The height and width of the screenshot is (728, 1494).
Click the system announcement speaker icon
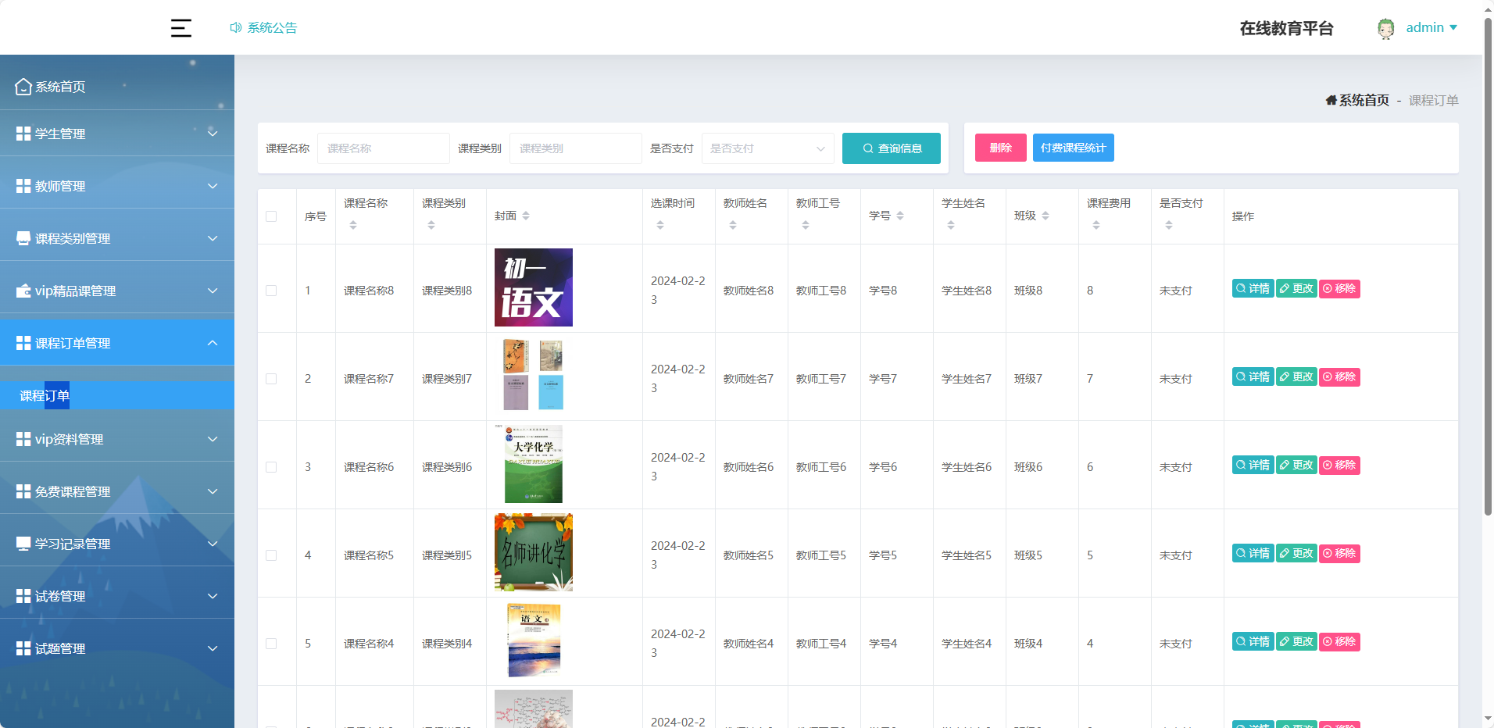(x=235, y=27)
